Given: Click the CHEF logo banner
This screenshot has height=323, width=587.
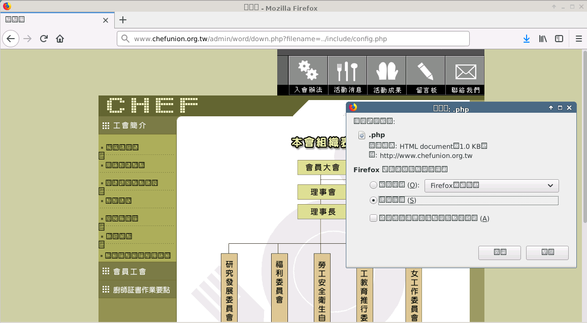Looking at the screenshot, I should coord(152,105).
